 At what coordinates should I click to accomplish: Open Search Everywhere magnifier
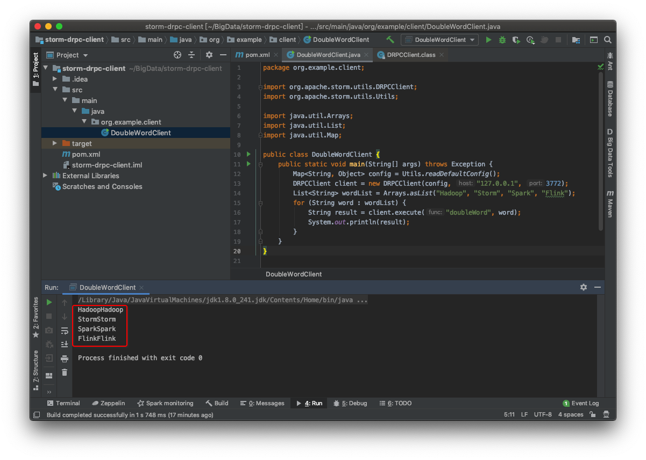(x=608, y=40)
